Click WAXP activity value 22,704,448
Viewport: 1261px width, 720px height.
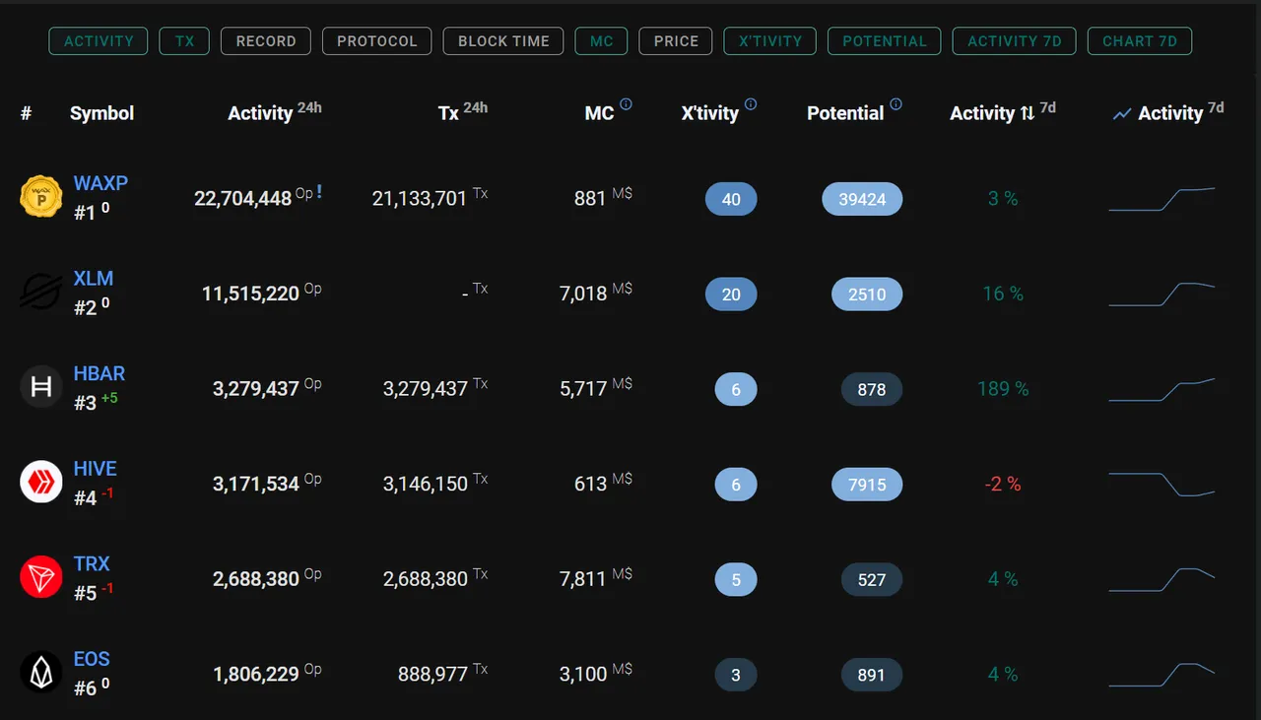click(x=242, y=199)
